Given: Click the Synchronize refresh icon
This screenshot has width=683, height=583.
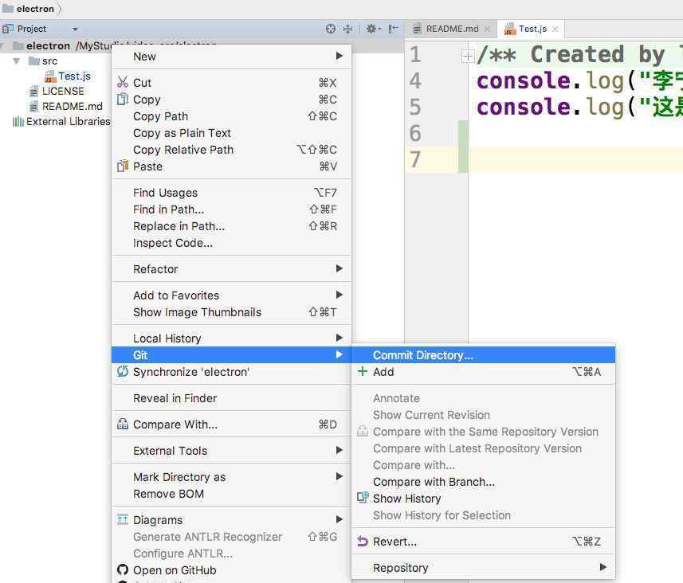Looking at the screenshot, I should point(123,372).
